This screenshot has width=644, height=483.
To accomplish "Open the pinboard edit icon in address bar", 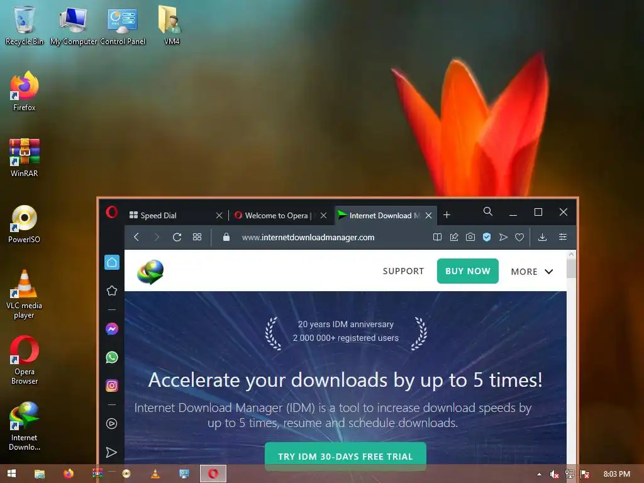I will (454, 237).
